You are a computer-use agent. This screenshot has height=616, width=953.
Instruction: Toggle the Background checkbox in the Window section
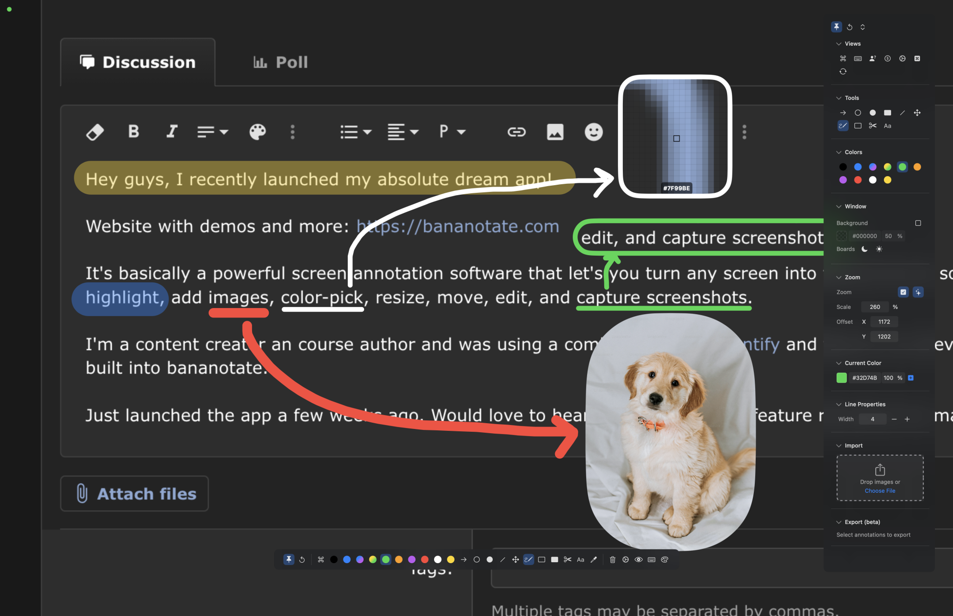[918, 223]
